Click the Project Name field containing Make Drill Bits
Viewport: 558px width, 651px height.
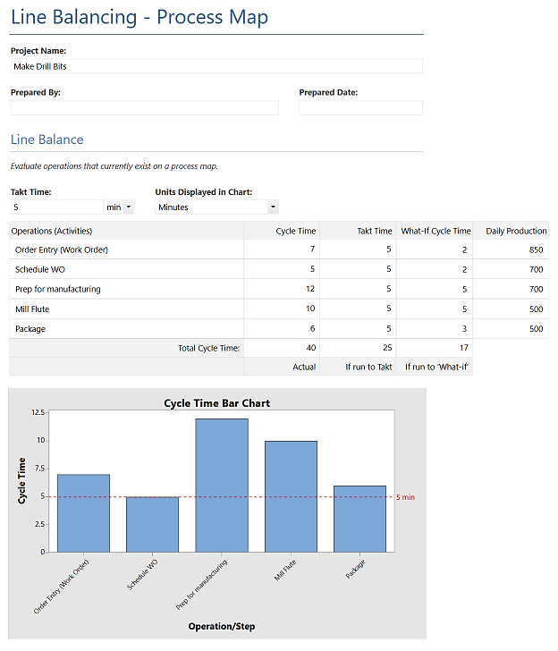click(x=216, y=66)
